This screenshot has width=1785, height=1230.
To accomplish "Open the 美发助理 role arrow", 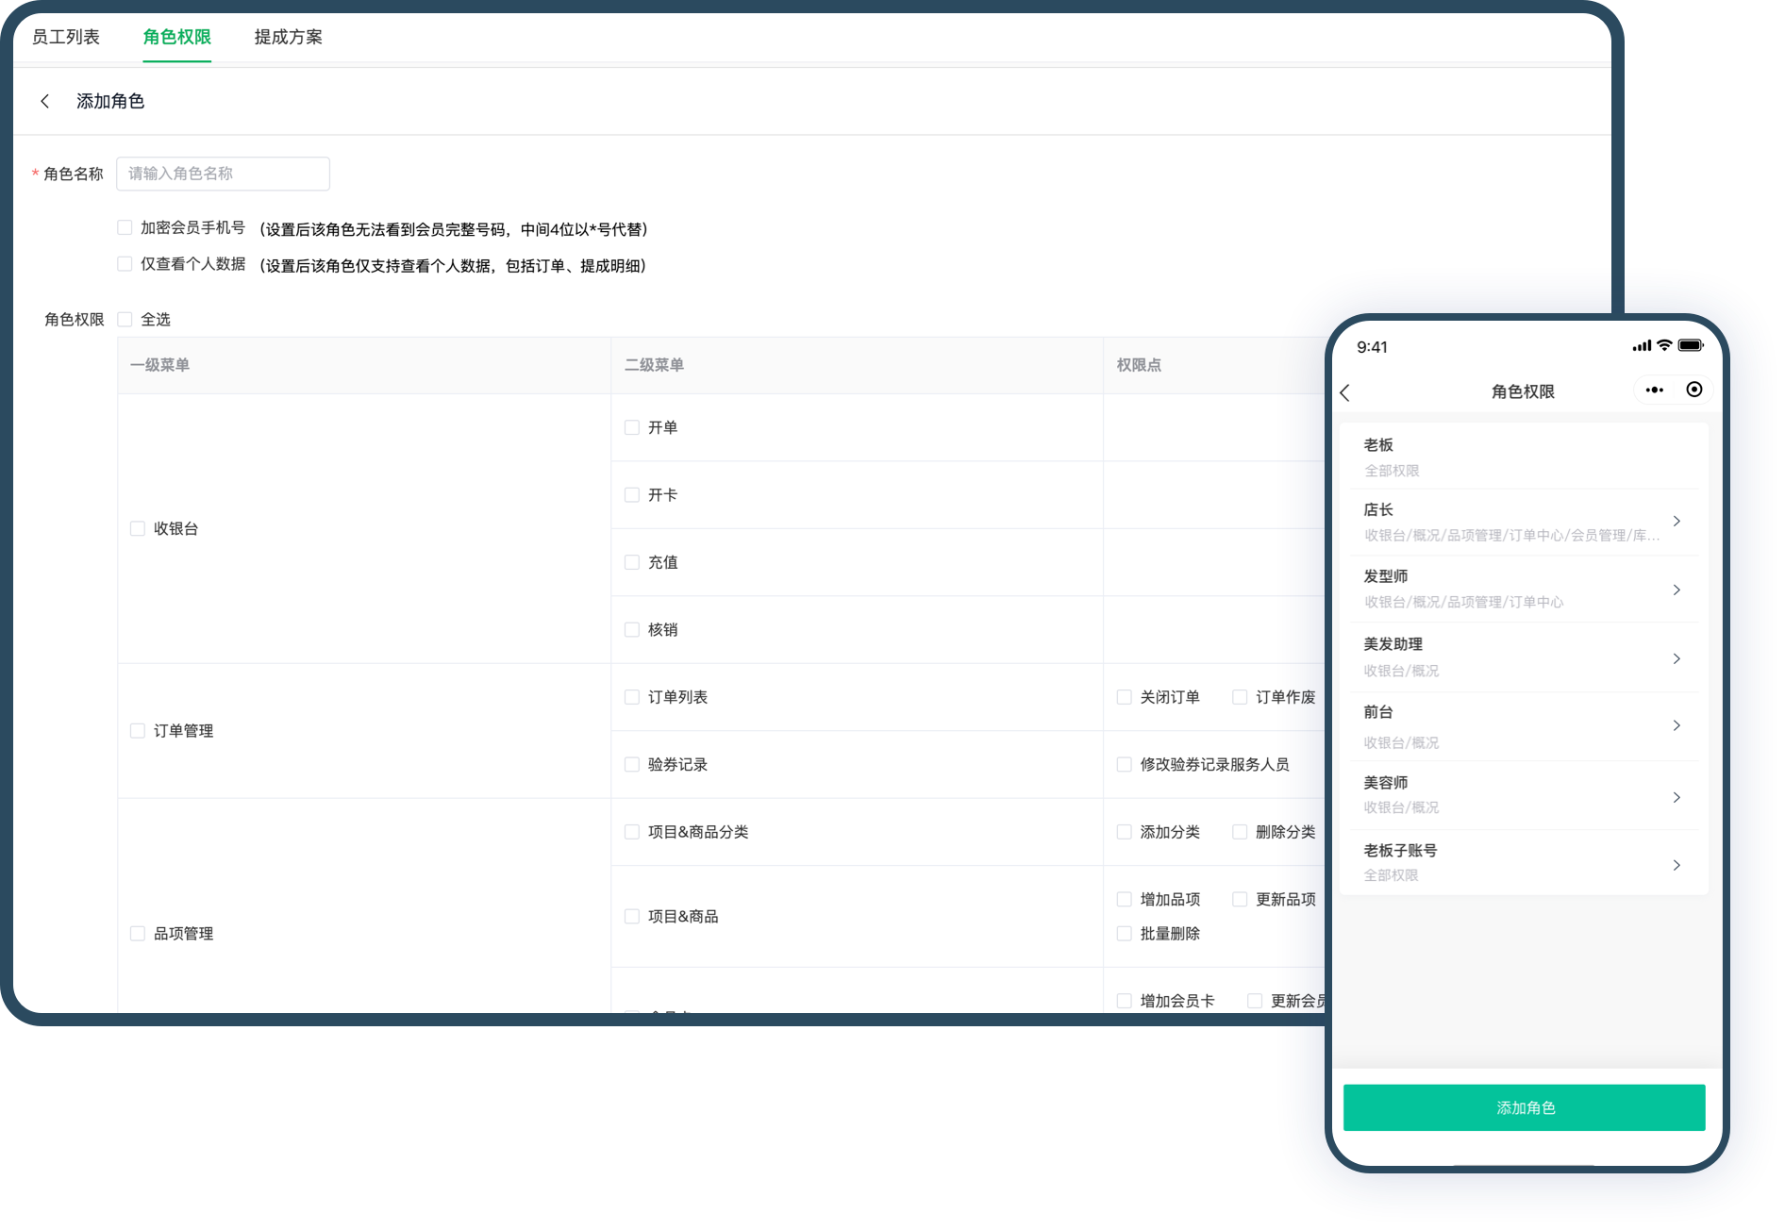I will point(1677,658).
